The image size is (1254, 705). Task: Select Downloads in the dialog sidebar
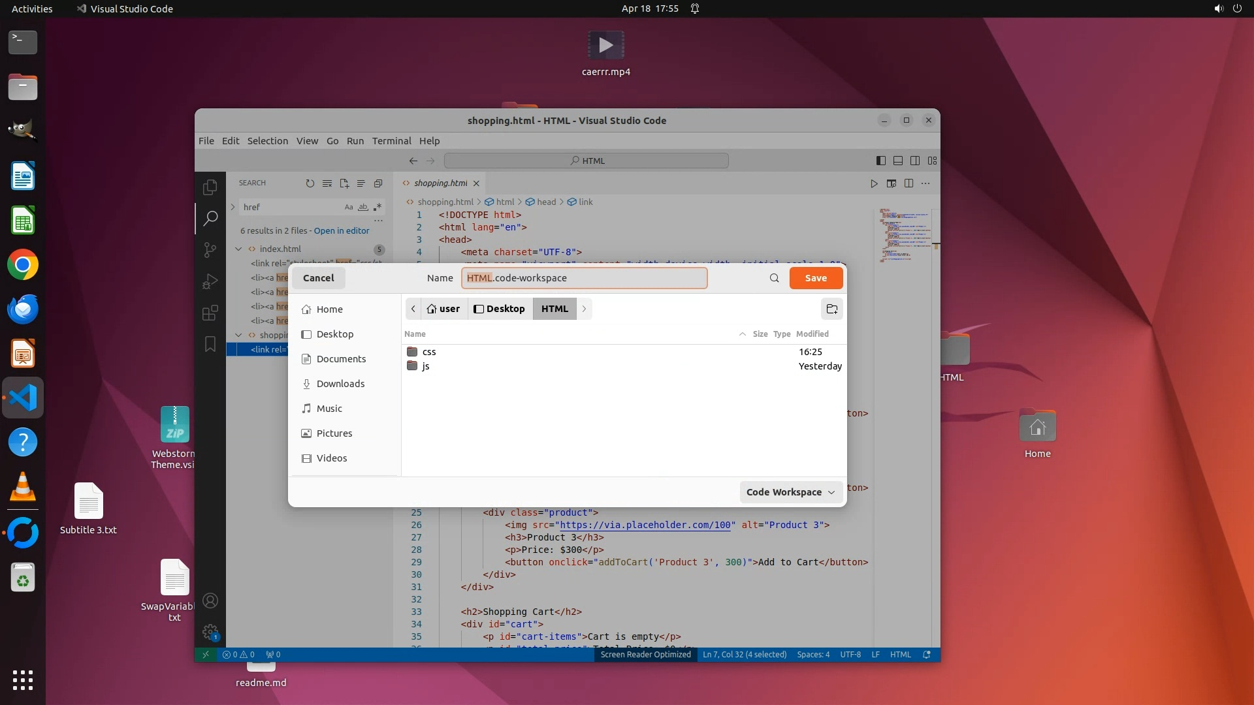tap(340, 384)
